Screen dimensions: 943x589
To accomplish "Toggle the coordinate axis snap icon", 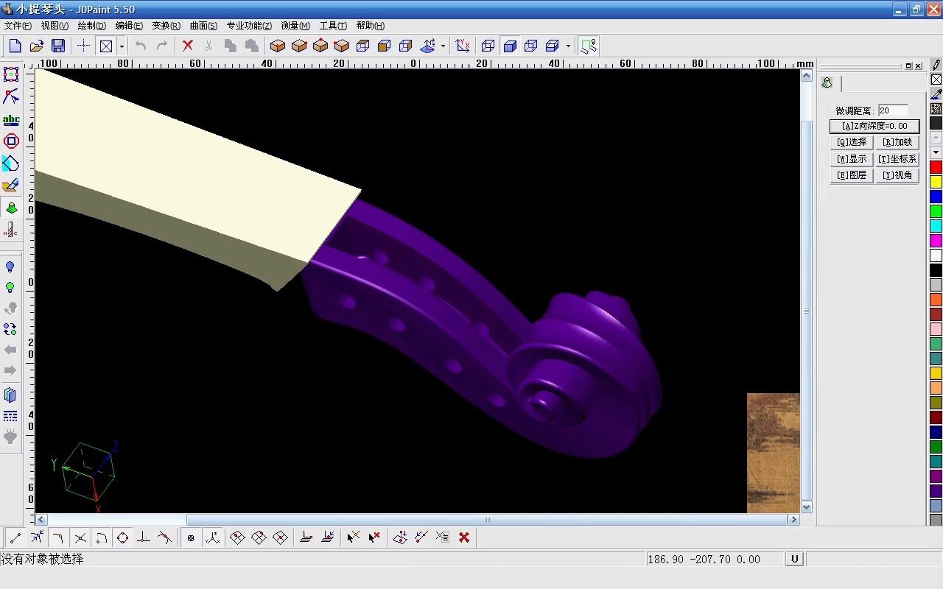I will [212, 537].
